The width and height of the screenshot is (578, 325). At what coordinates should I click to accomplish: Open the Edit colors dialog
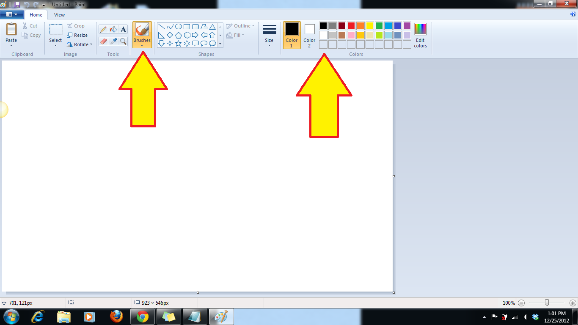(420, 35)
